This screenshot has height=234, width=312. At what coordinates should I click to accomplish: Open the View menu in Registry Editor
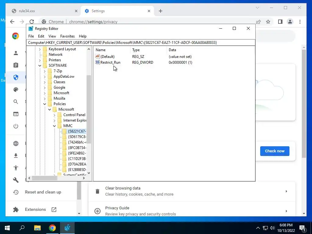pyautogui.click(x=52, y=36)
